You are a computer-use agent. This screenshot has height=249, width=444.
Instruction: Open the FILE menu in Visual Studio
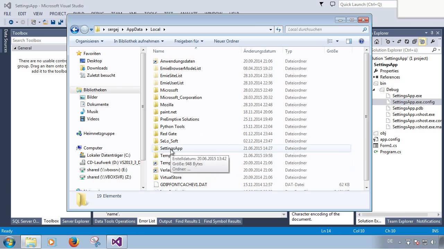[x=8, y=14]
